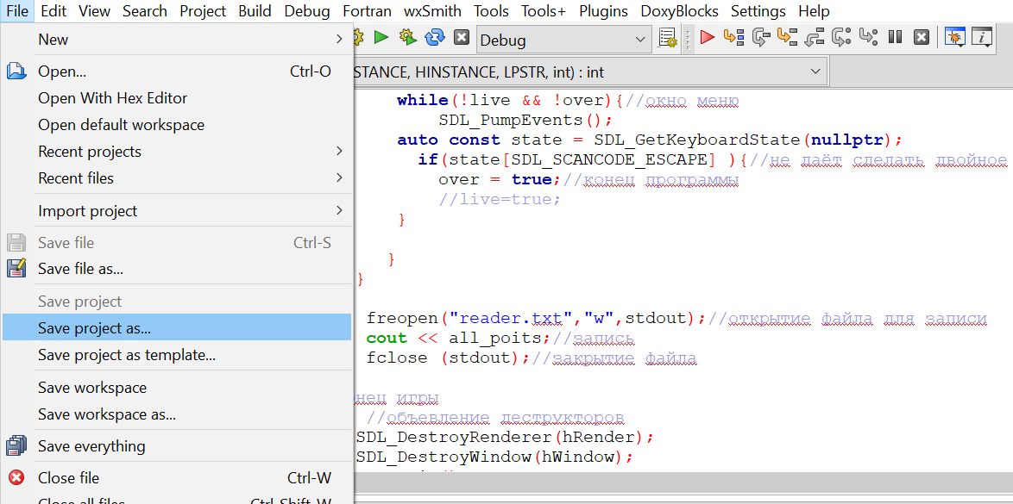This screenshot has width=1013, height=504.
Task: Click the Rebuild icon with blue arrows
Action: tap(436, 38)
